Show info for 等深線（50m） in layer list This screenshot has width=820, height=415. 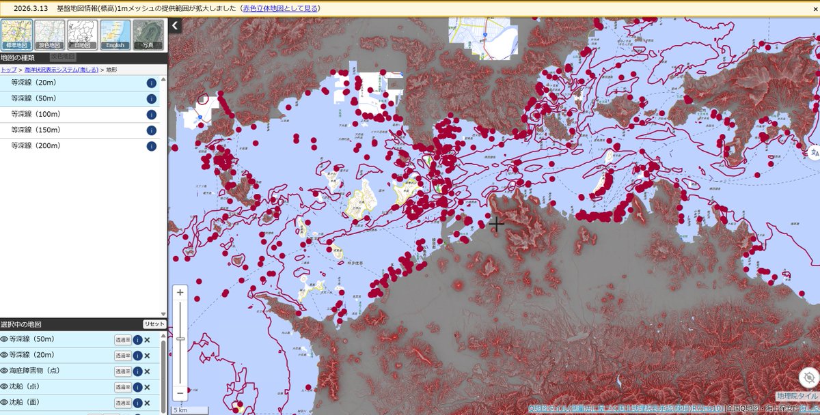tap(152, 99)
